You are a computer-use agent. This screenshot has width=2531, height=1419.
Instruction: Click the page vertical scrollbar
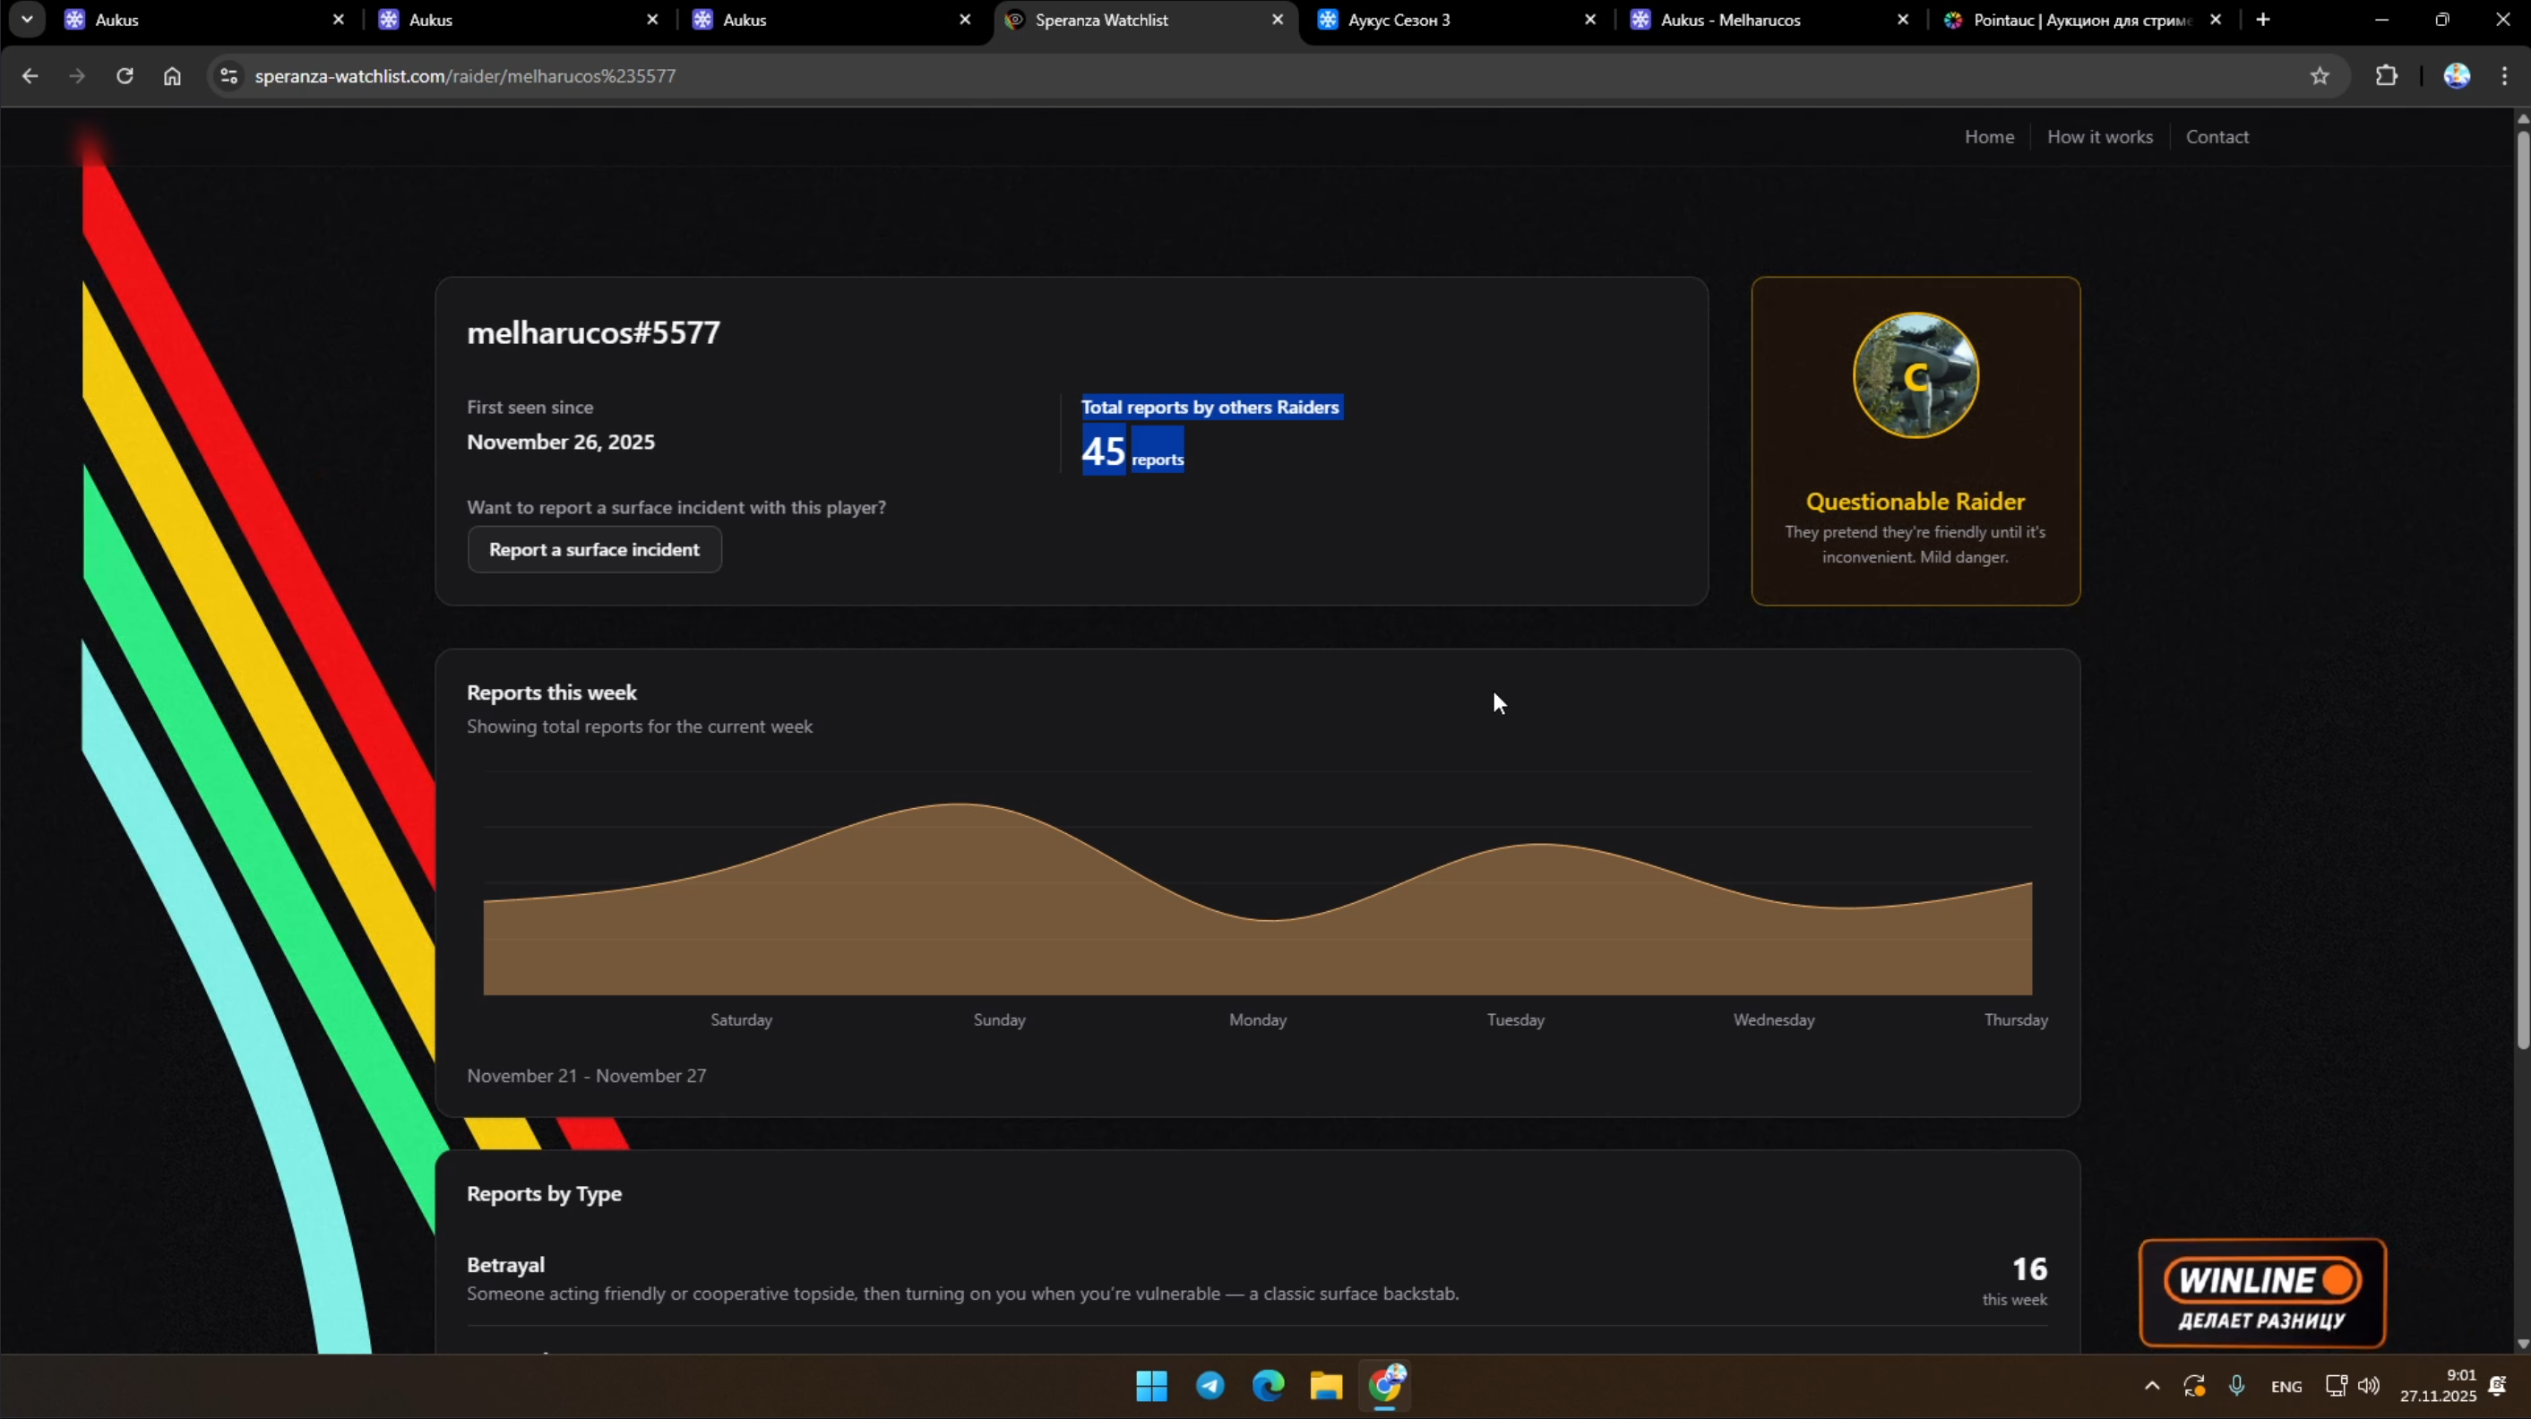[x=2522, y=589]
